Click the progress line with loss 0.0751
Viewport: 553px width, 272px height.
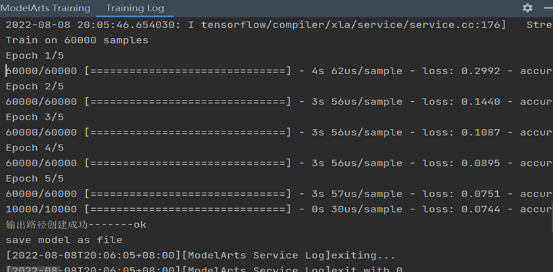click(263, 194)
